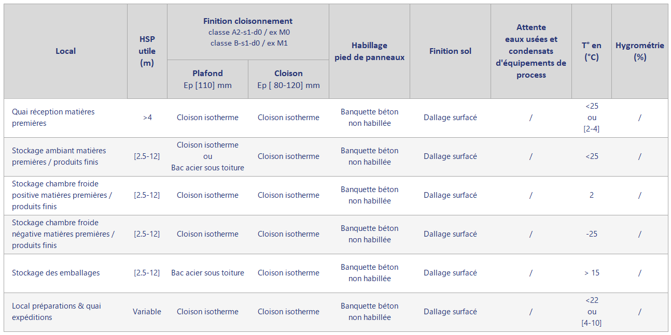Click the "Stockage des emballages" row label
671x335 pixels.
click(x=56, y=273)
